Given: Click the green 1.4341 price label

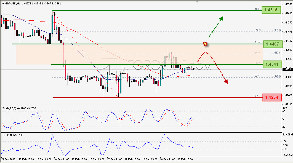Looking at the screenshot, I should pos(272,64).
